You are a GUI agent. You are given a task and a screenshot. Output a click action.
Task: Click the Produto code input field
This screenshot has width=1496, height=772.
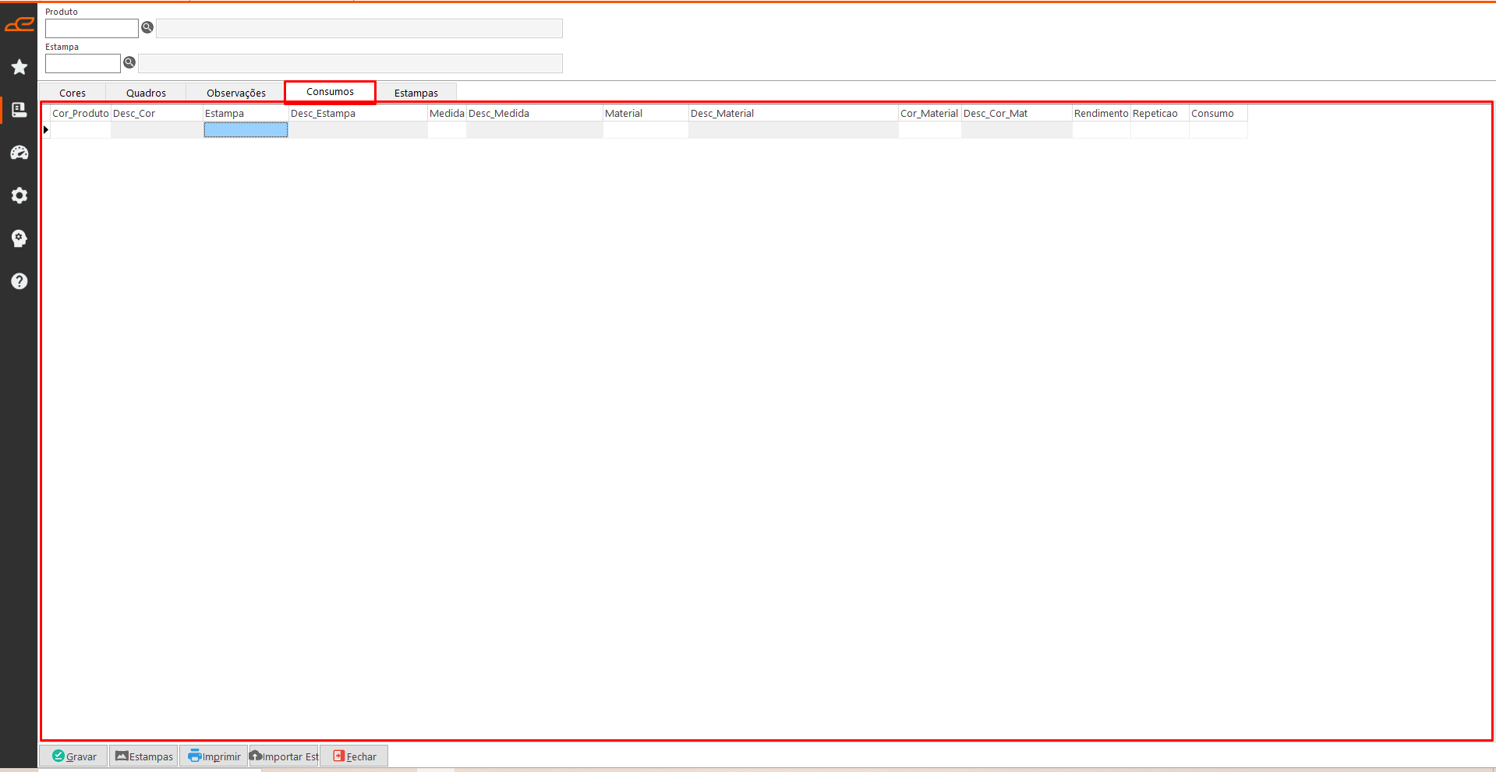click(x=91, y=29)
